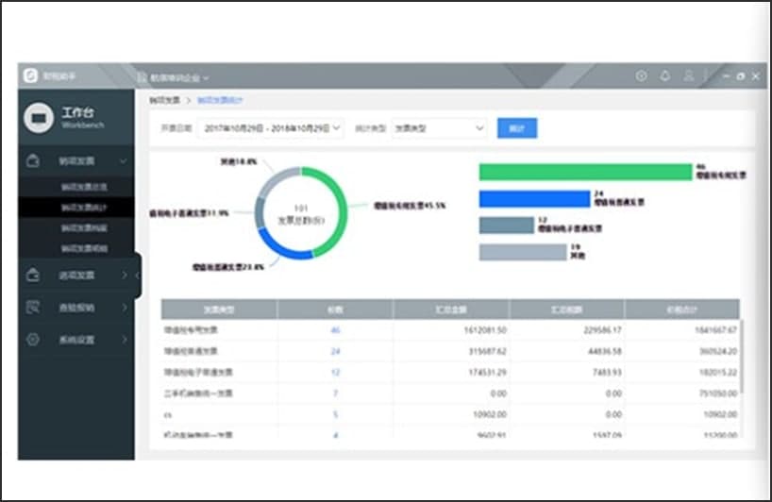
Task: Open the statistics type dropdown showing 发票类型
Action: [x=439, y=128]
